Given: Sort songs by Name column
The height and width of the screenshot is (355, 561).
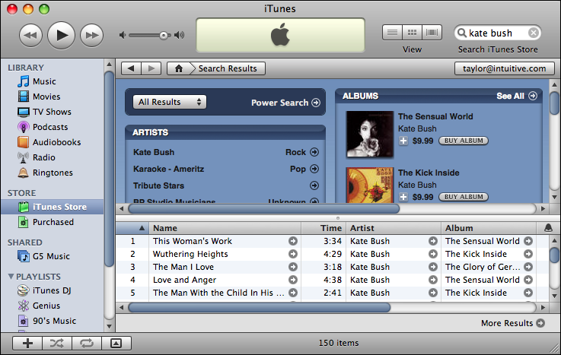Looking at the screenshot, I should click(x=225, y=228).
